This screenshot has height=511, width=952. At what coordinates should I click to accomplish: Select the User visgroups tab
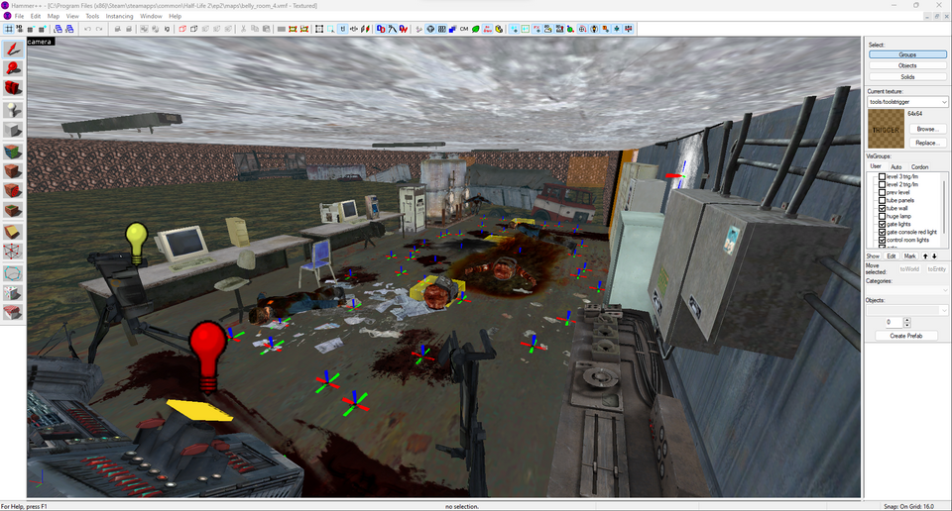[876, 166]
